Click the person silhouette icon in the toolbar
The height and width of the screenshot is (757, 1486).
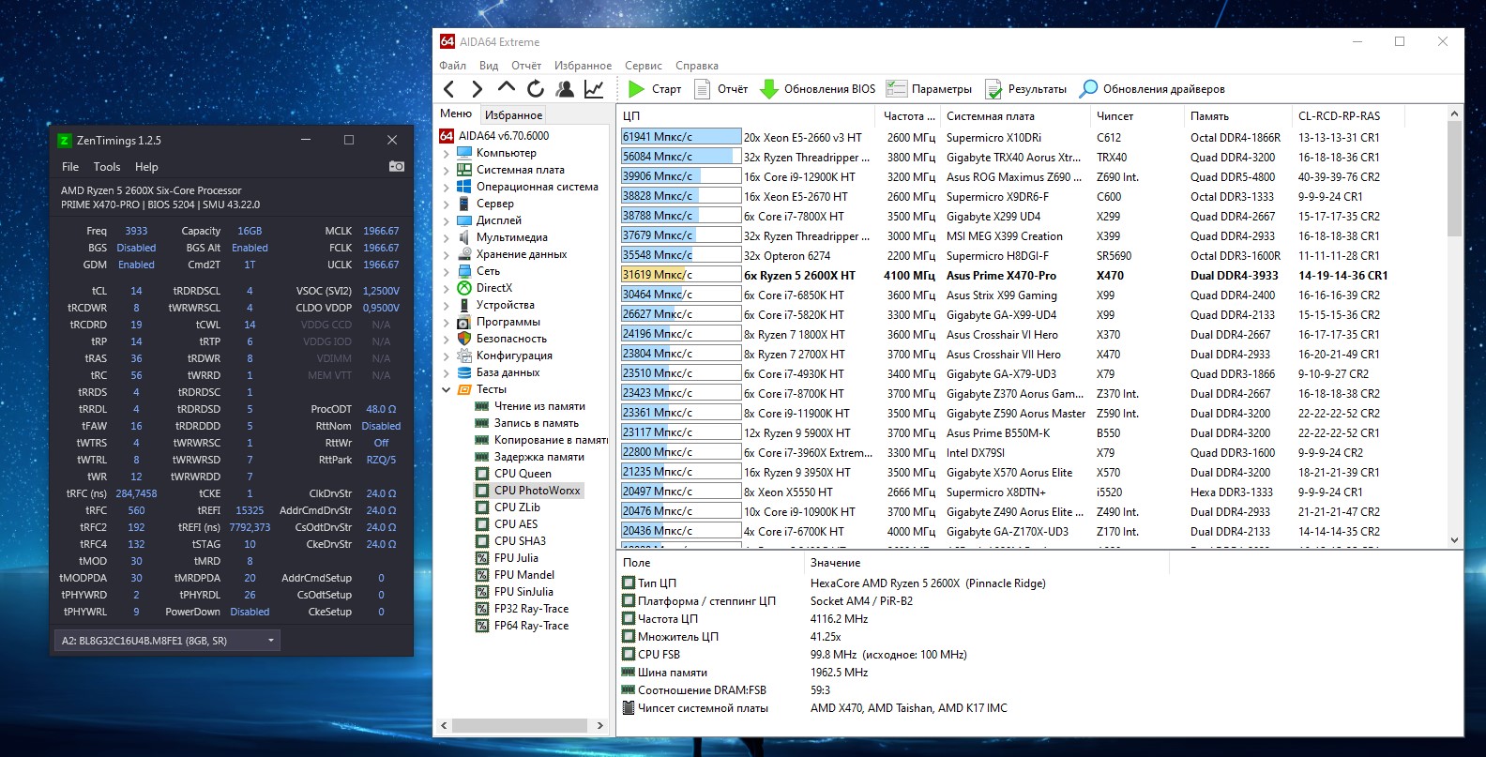pos(565,89)
